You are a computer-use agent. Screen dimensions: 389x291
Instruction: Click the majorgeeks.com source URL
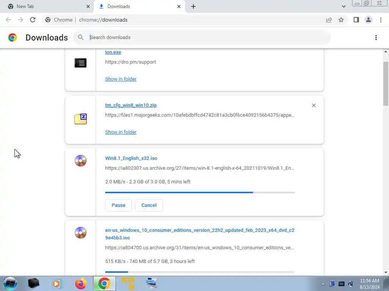tap(200, 115)
